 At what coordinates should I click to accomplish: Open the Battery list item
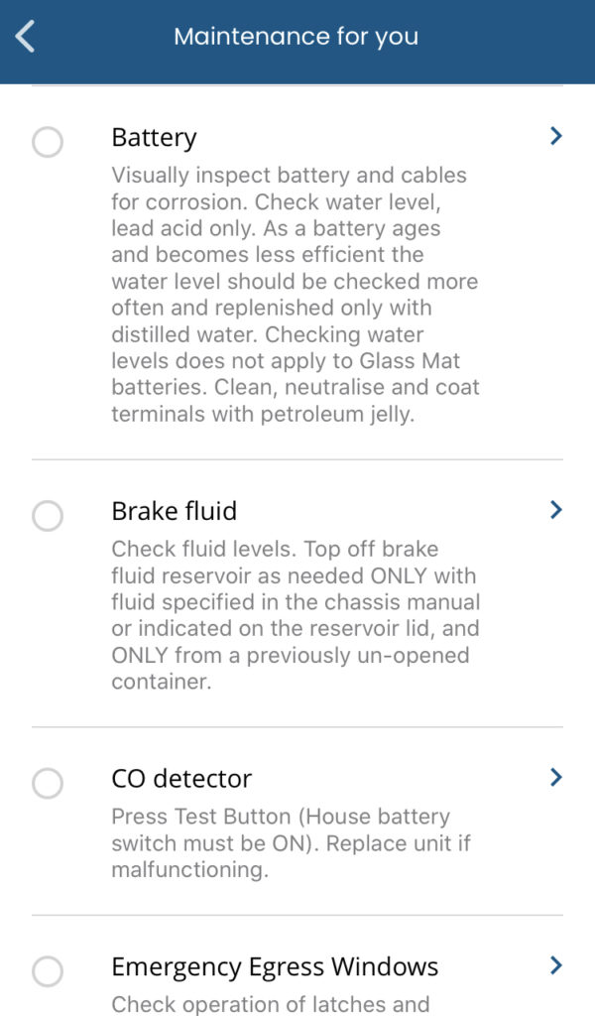(154, 138)
